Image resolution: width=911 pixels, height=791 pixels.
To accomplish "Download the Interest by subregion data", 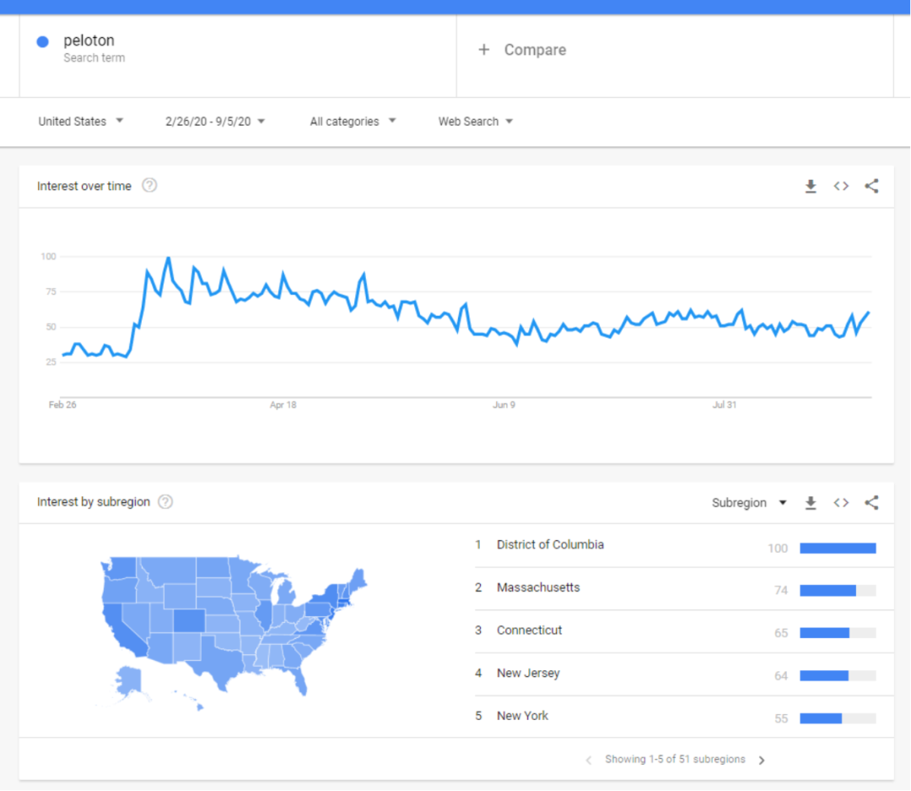I will 811,502.
